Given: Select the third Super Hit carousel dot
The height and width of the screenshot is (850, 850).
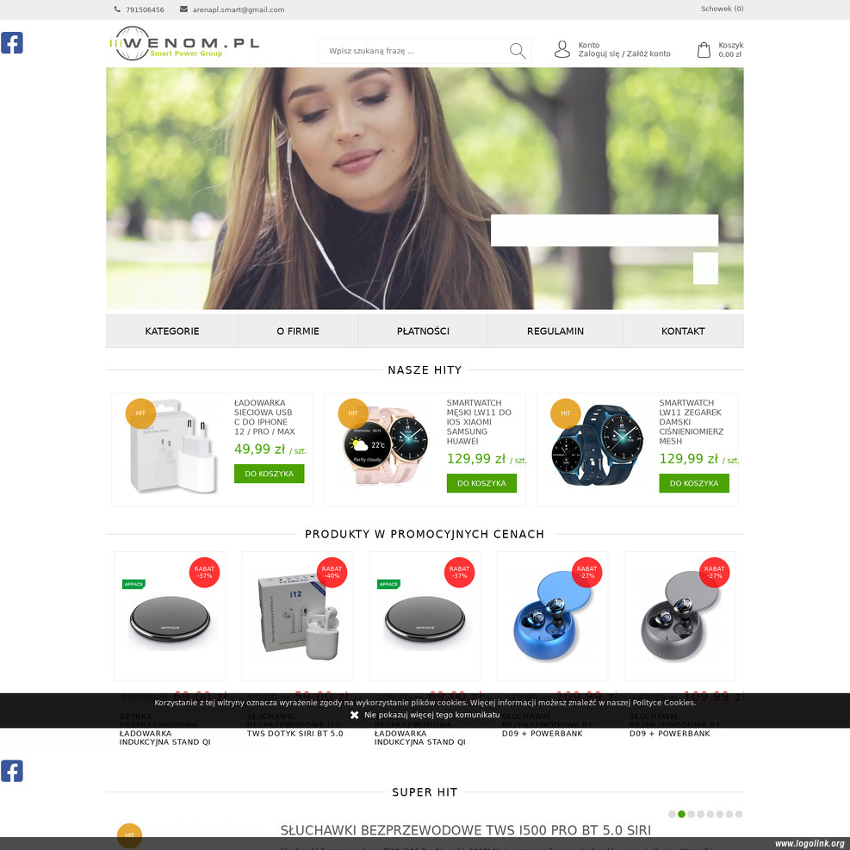Looking at the screenshot, I should tap(692, 814).
